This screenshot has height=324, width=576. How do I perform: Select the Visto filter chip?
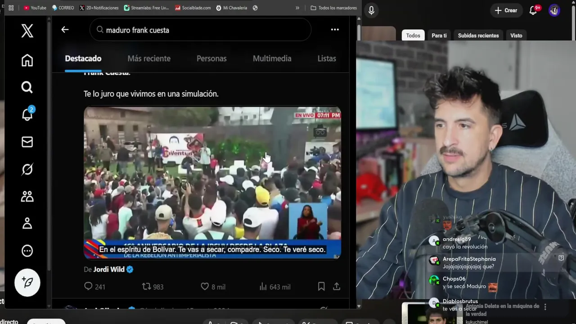(x=516, y=36)
